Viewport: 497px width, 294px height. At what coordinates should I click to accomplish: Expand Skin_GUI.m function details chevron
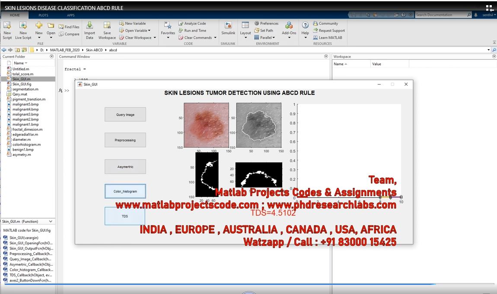51,221
